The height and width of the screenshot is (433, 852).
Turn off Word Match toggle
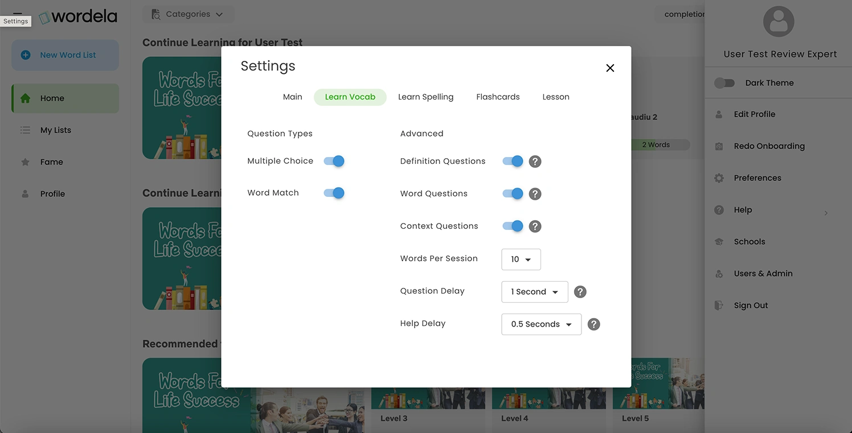pos(334,193)
